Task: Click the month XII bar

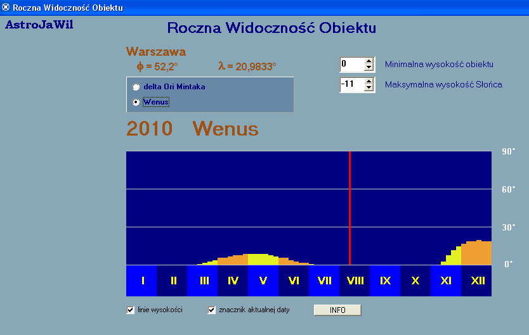Action: (476, 281)
